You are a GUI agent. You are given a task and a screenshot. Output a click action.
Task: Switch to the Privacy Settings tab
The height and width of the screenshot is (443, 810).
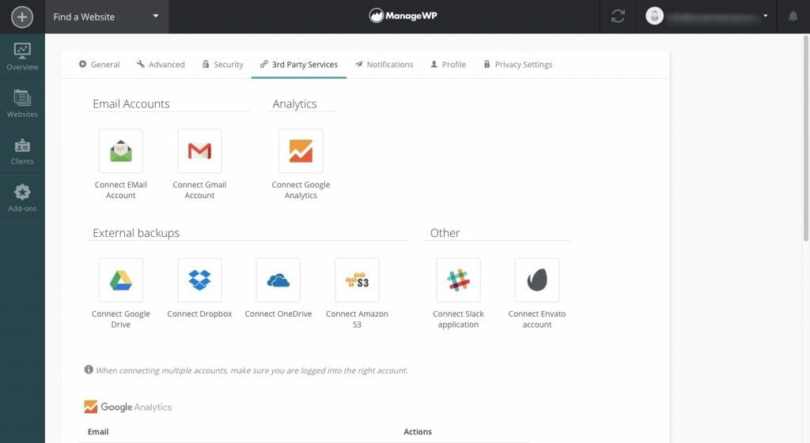pyautogui.click(x=518, y=65)
